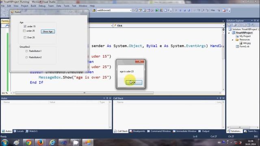Click OK in the message box
260x146 pixels.
(134, 82)
